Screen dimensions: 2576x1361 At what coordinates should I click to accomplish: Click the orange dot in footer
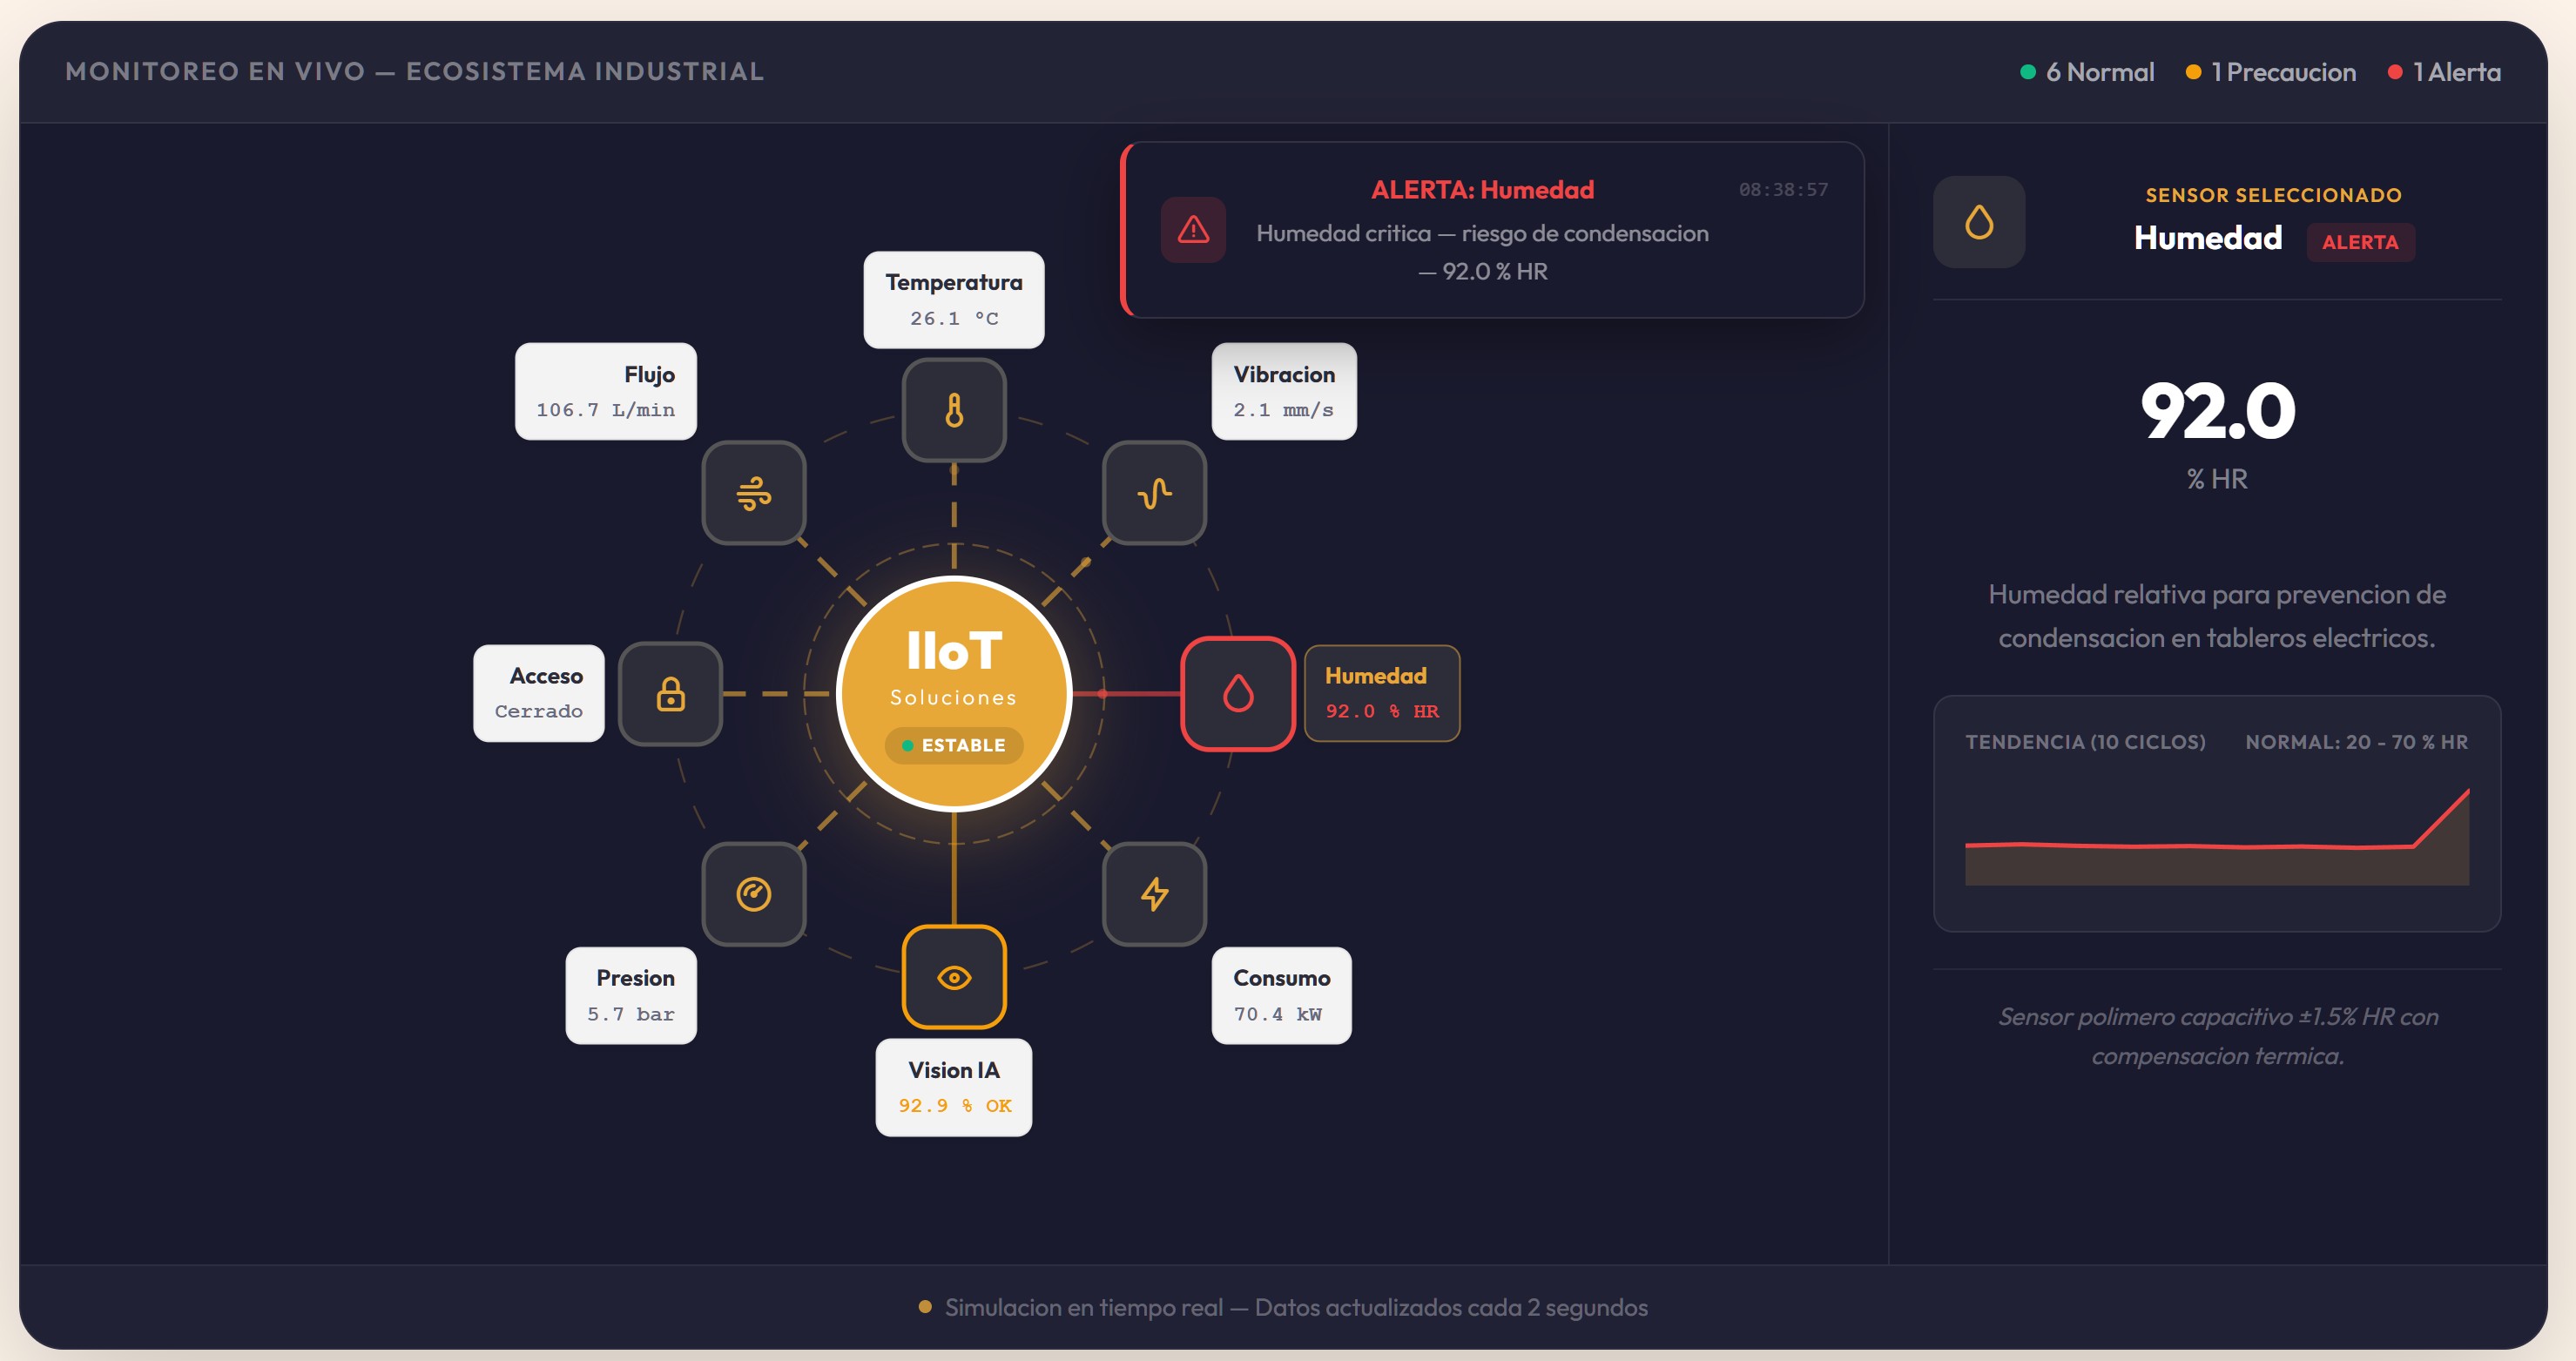coord(925,1306)
